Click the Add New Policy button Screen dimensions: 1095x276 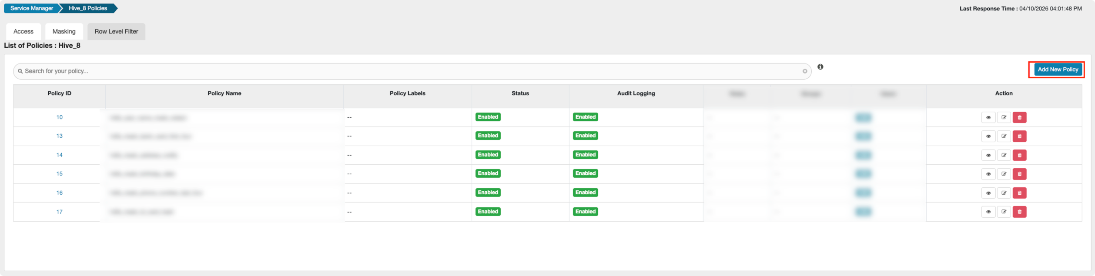pyautogui.click(x=1058, y=70)
